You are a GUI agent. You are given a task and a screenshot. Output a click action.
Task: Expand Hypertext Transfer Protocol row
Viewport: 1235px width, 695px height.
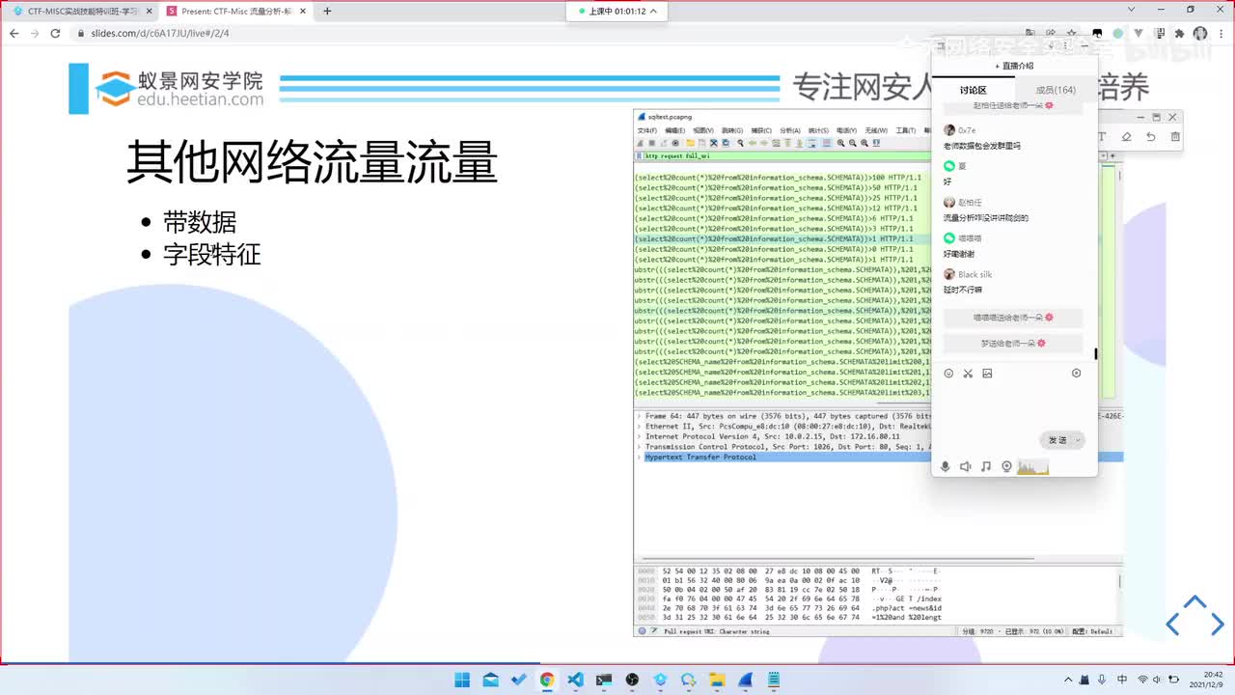tap(639, 458)
